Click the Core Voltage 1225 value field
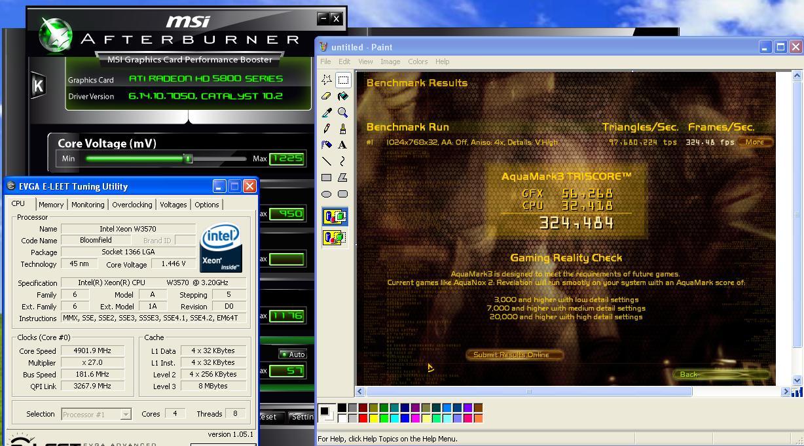The image size is (804, 446). click(287, 158)
